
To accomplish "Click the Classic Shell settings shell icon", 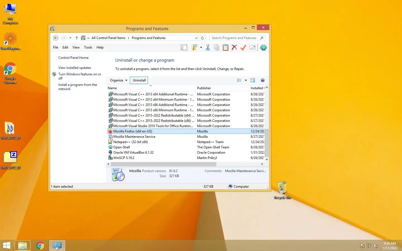I will [263, 47].
